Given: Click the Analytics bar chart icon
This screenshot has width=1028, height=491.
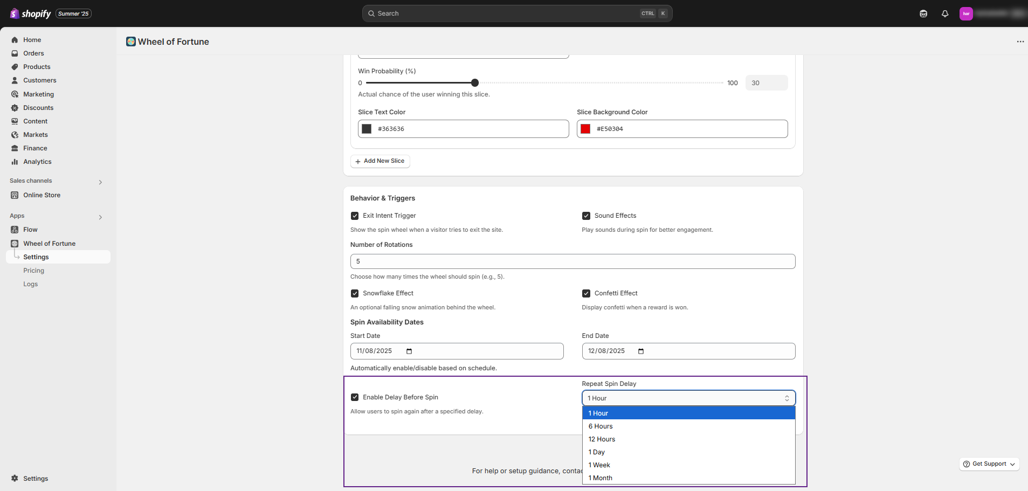Looking at the screenshot, I should point(15,162).
